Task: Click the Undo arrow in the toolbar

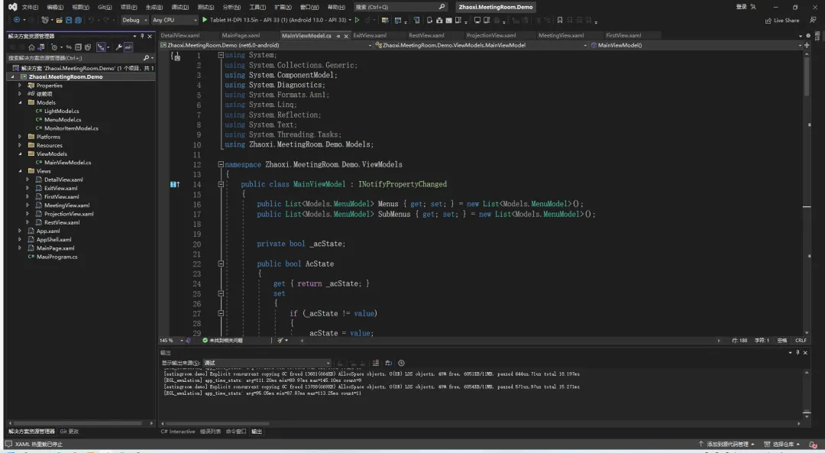Action: [91, 20]
